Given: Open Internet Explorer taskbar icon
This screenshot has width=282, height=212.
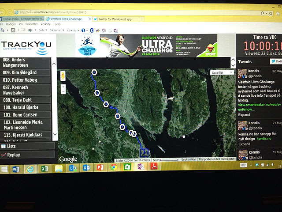Looking at the screenshot, I should tap(30, 169).
